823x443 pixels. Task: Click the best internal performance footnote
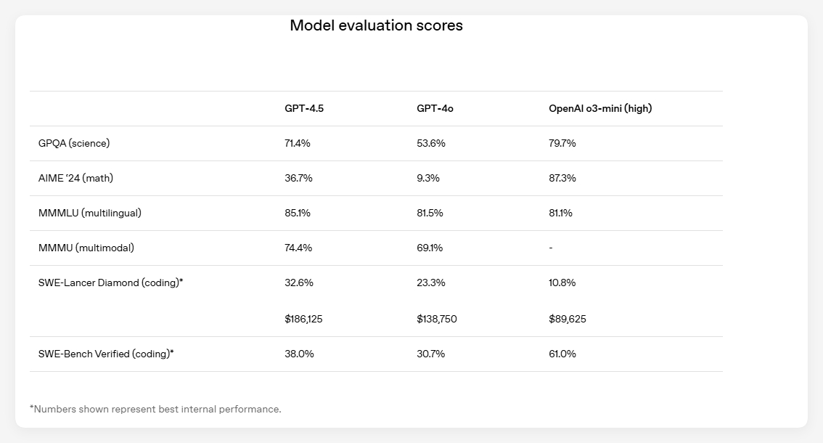pos(155,409)
